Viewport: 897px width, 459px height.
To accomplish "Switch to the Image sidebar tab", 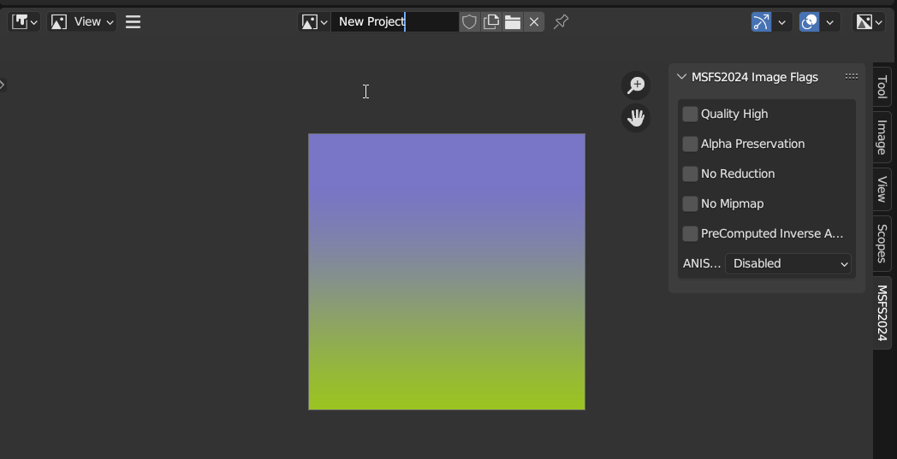I will (882, 137).
